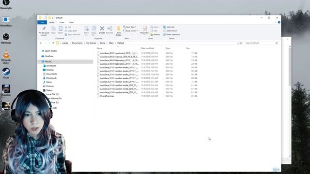Open Steam desktop shortcut
The width and height of the screenshot is (310, 174).
pos(6,73)
